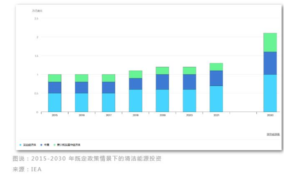Click the chart caption starting with 图说
290x175 pixels.
(x=87, y=159)
